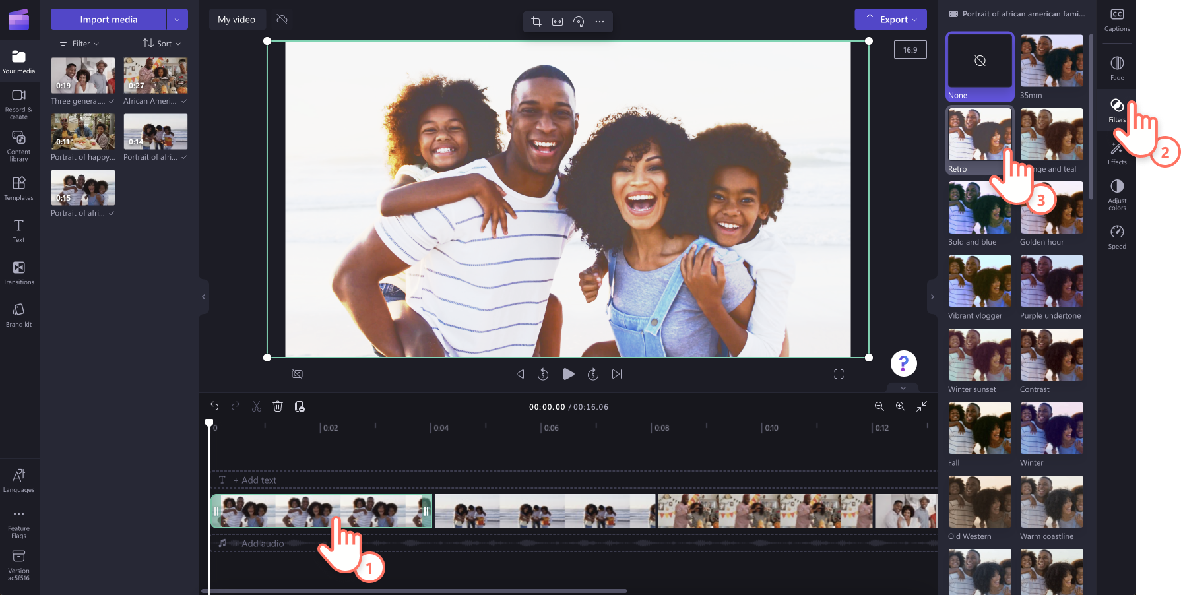Open the Text panel in sidebar
Viewport: 1181px width, 595px height.
(18, 231)
